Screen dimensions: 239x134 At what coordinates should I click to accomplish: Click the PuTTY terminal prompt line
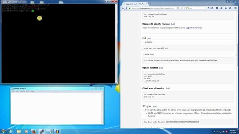pos(18,11)
